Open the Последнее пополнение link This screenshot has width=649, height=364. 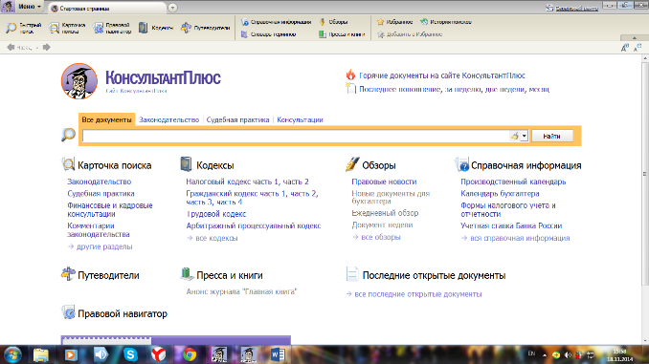point(400,89)
